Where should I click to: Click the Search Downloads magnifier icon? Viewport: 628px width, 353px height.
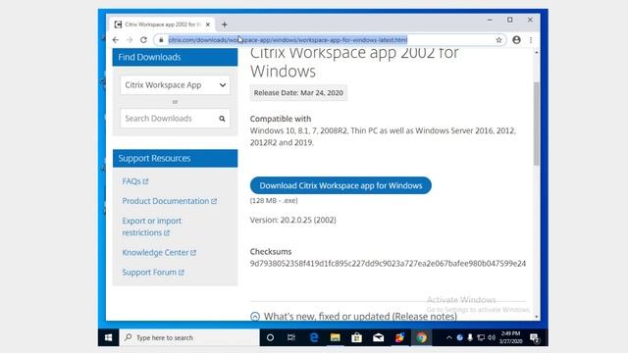point(222,119)
